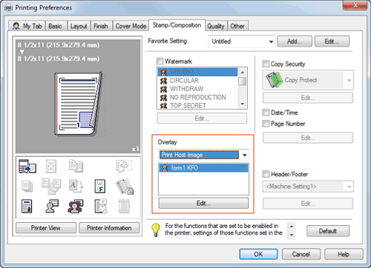371x268 pixels.
Task: Switch to the Quality tab
Action: click(216, 26)
